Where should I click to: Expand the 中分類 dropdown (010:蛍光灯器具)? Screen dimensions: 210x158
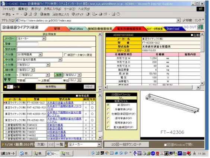point(60,59)
